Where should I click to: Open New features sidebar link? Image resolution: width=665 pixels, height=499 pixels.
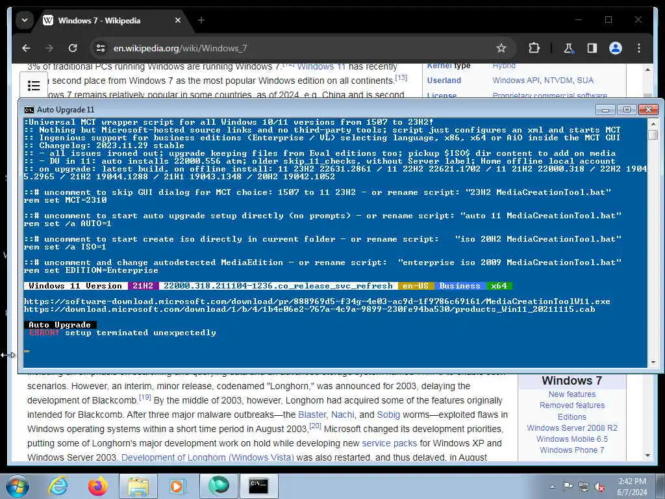coord(571,394)
